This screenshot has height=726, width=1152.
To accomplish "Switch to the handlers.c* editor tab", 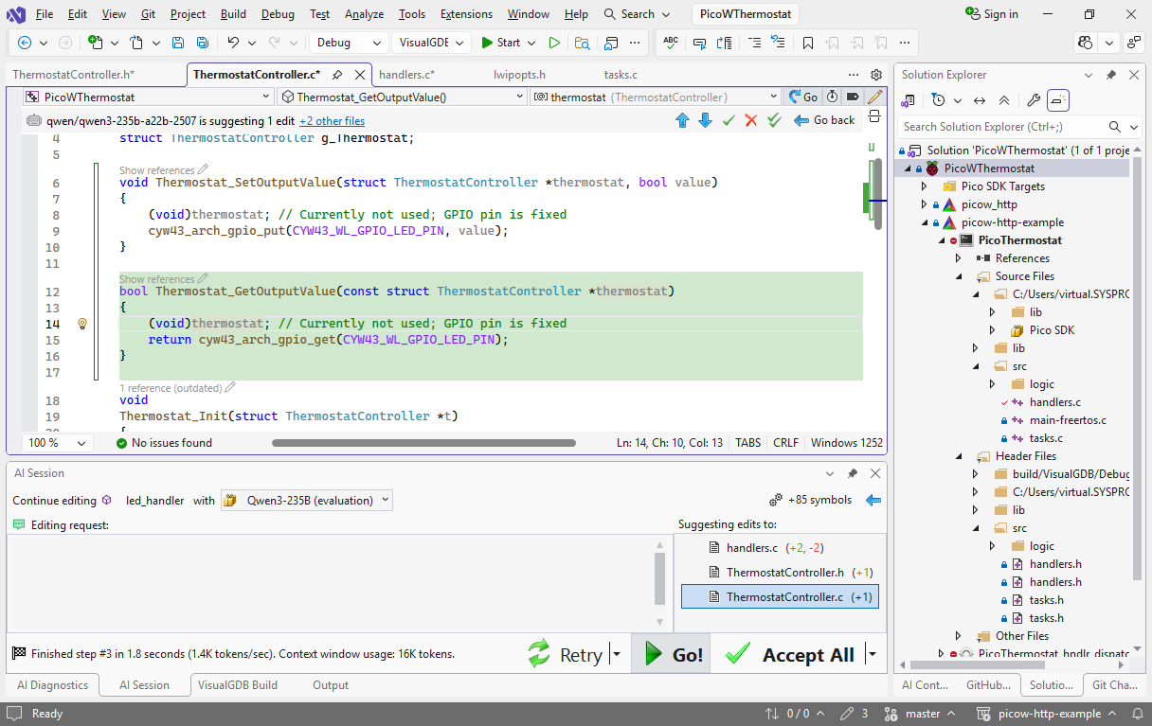I will coord(406,75).
